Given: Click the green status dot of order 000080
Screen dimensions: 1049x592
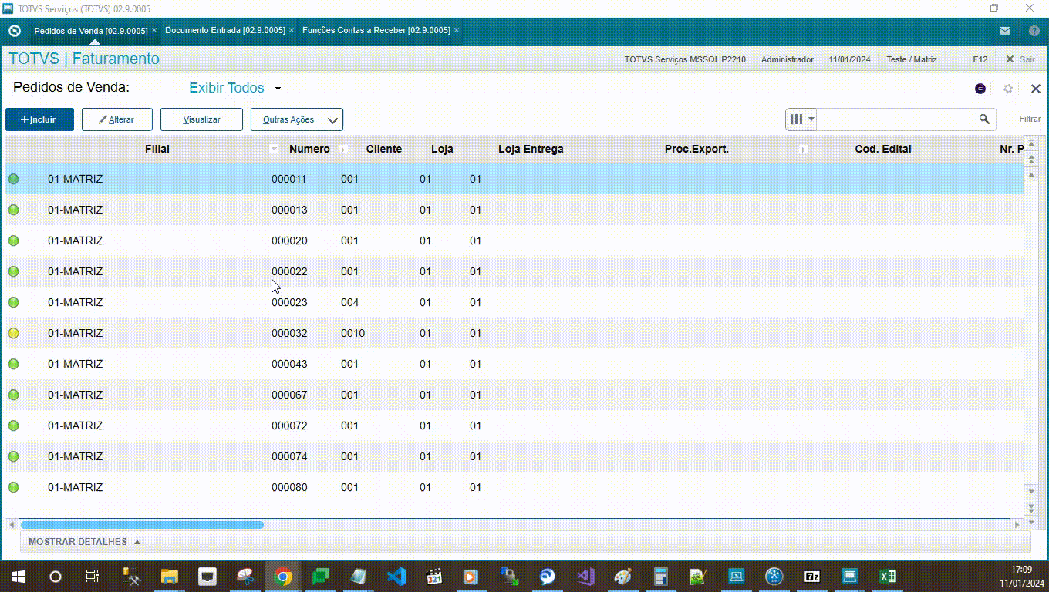Looking at the screenshot, I should point(13,487).
